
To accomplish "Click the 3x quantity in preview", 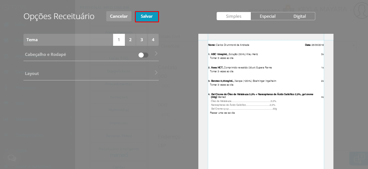I will pyautogui.click(x=322, y=54).
